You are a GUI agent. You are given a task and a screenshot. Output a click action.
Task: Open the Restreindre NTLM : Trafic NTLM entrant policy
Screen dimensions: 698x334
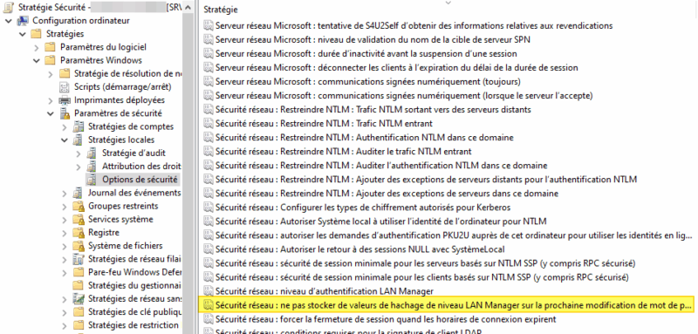pos(324,124)
